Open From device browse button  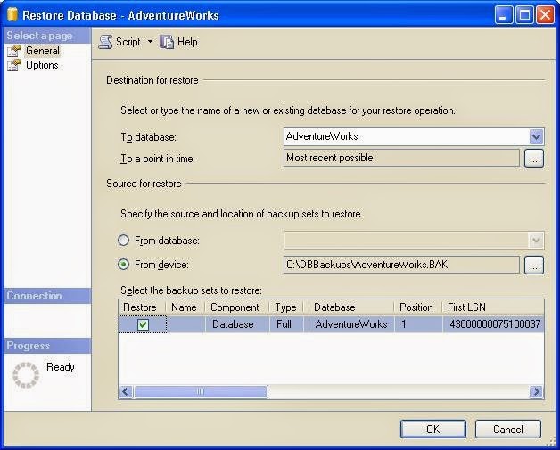[534, 265]
